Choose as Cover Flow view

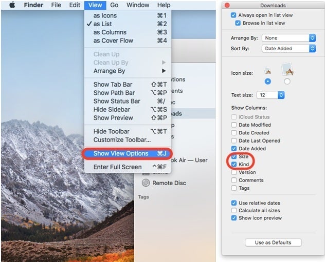point(128,41)
